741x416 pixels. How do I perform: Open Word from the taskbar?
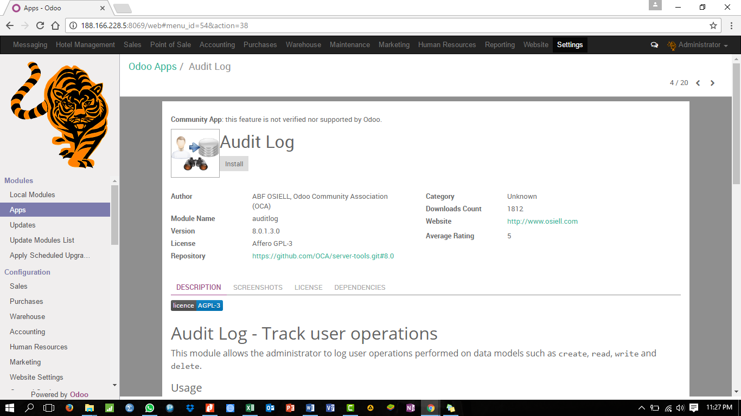click(310, 408)
